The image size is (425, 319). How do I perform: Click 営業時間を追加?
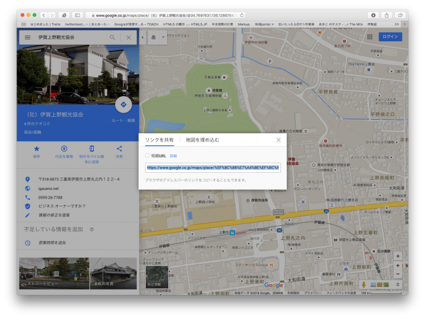point(52,242)
